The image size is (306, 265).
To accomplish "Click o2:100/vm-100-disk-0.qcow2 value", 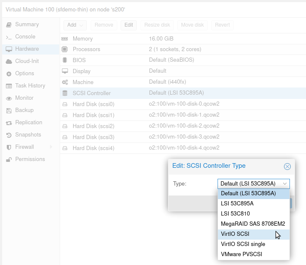I will [184, 104].
